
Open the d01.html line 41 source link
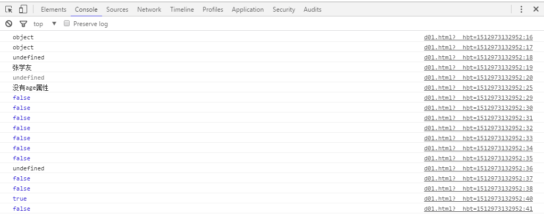pos(478,209)
